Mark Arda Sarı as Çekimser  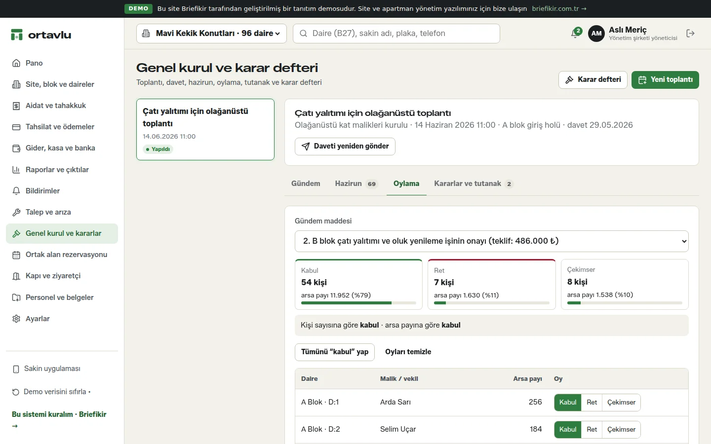tap(621, 402)
